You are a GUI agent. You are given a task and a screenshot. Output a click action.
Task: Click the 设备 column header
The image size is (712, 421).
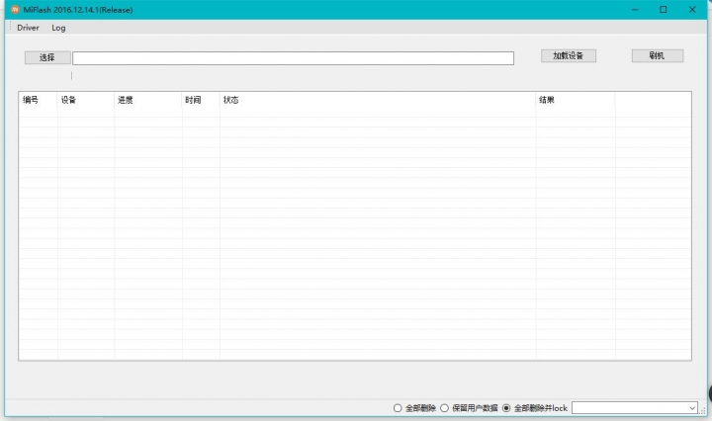click(x=86, y=100)
